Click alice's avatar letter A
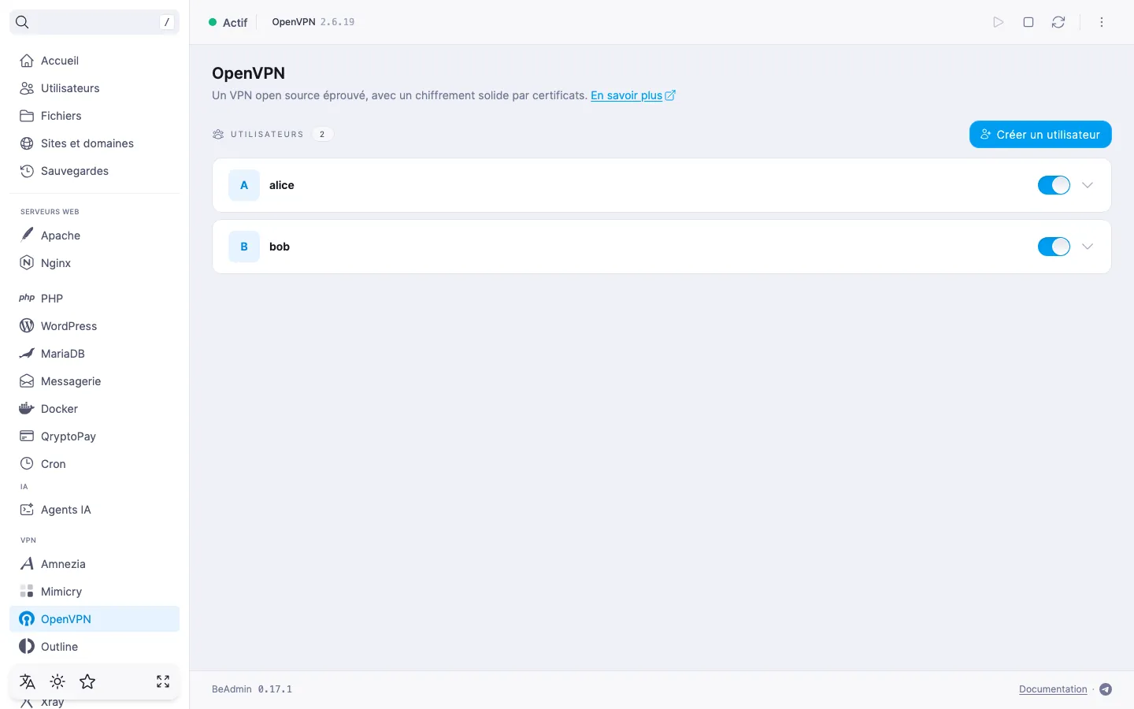 coord(244,185)
